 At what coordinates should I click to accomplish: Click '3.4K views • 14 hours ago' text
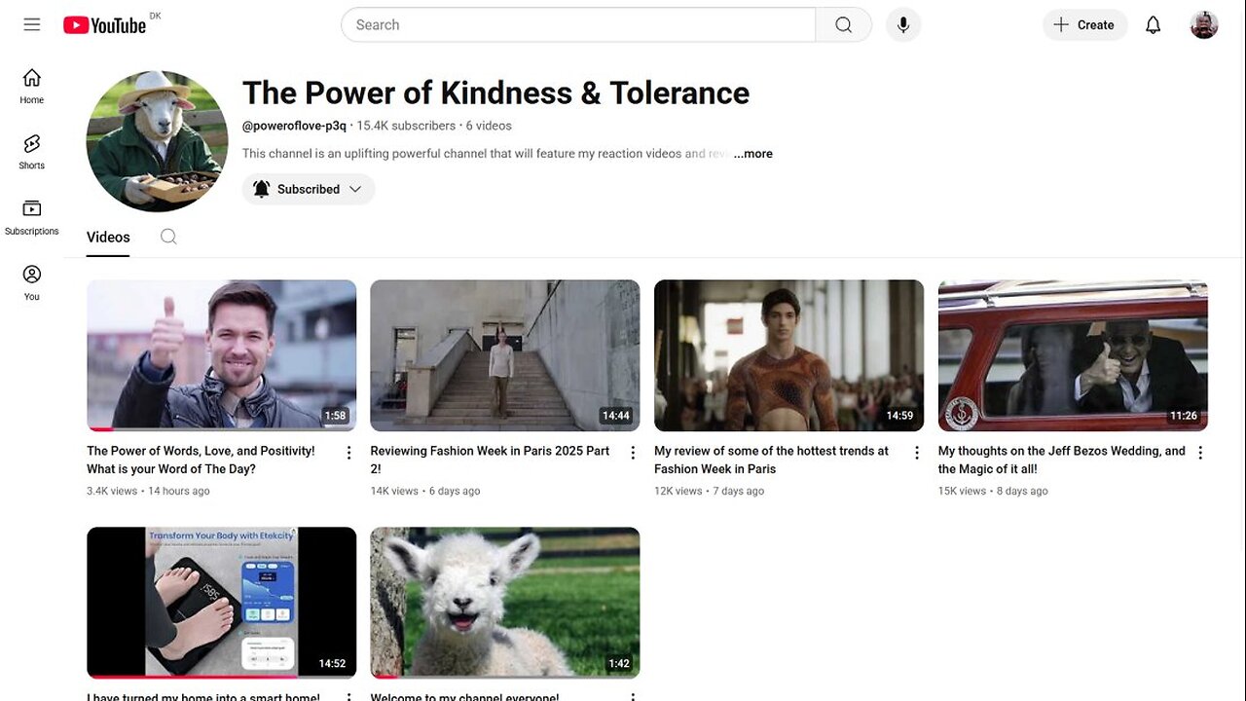pyautogui.click(x=148, y=491)
